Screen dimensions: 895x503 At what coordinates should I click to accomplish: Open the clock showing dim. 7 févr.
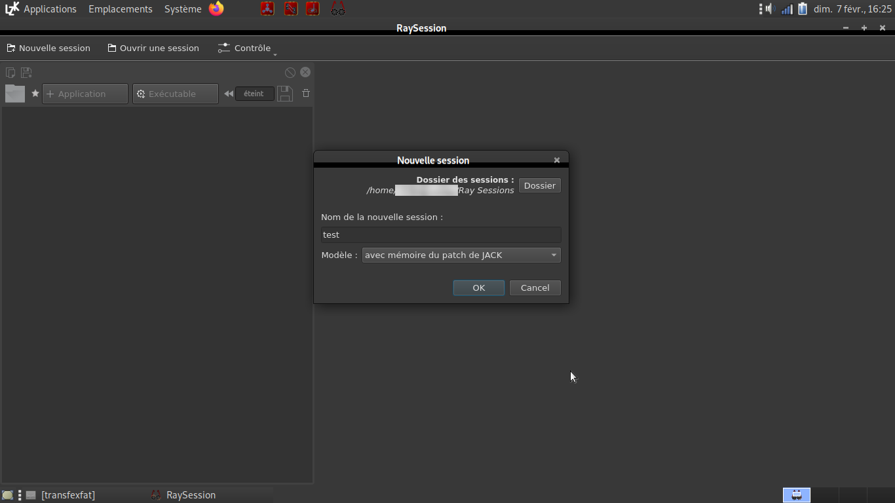(x=852, y=9)
